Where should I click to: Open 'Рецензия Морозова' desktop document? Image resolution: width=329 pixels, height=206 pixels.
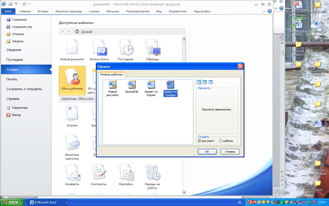click(318, 128)
